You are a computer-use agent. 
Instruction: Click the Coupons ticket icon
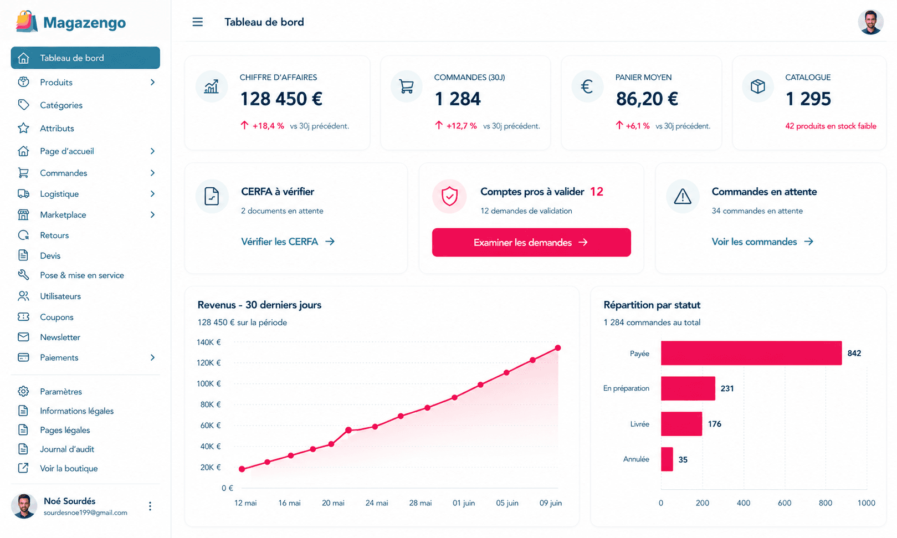(x=23, y=317)
